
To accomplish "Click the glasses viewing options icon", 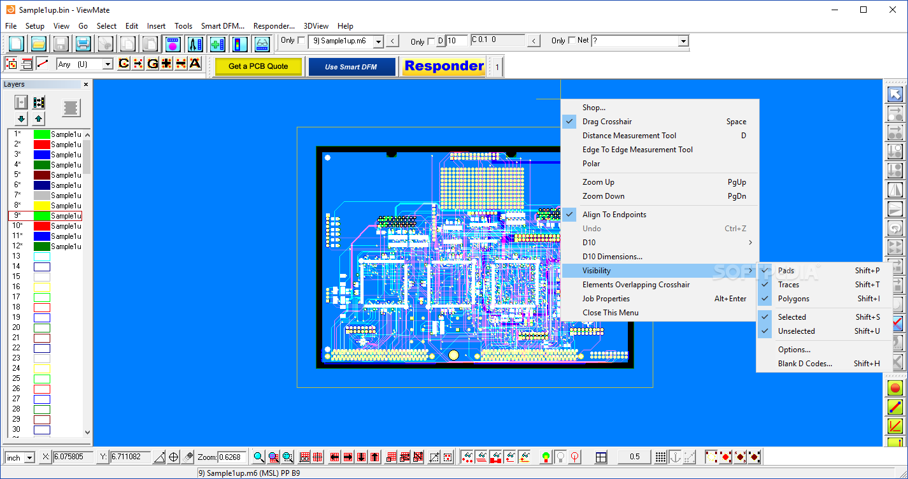I will click(x=263, y=43).
